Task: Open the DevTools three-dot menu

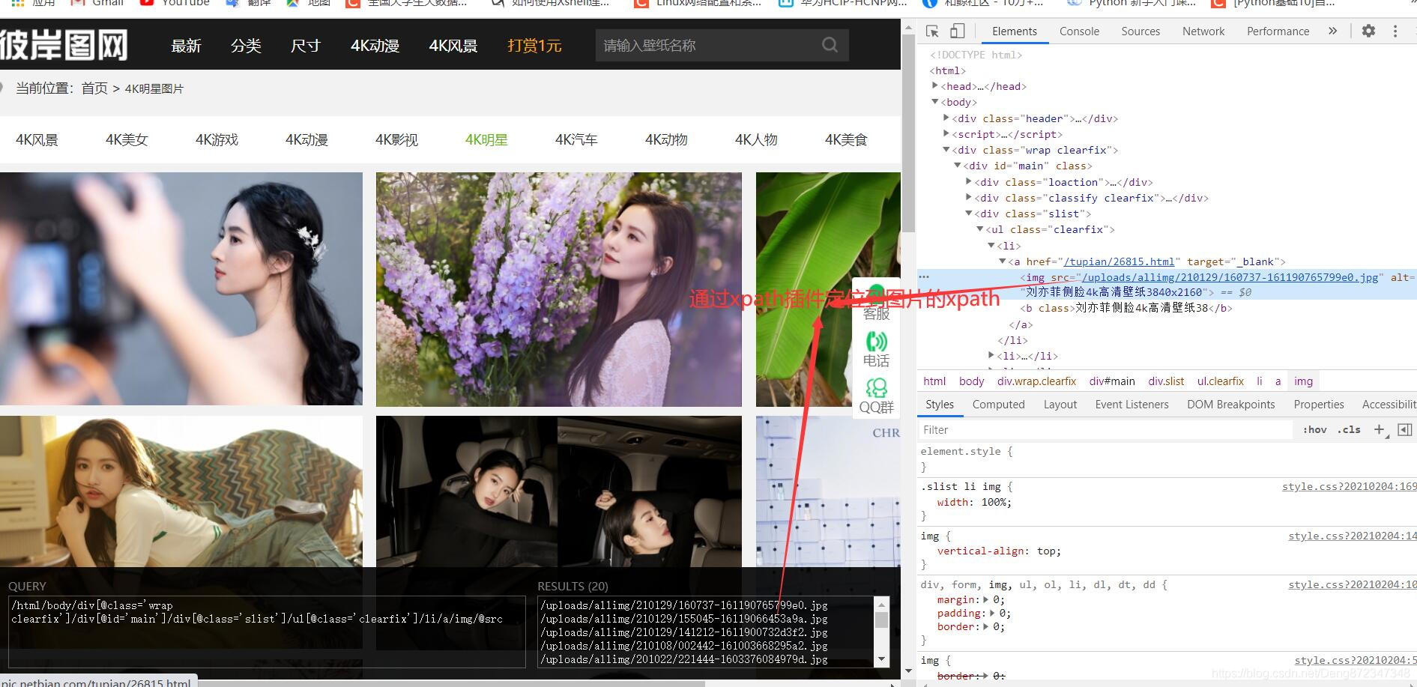Action: coord(1395,31)
